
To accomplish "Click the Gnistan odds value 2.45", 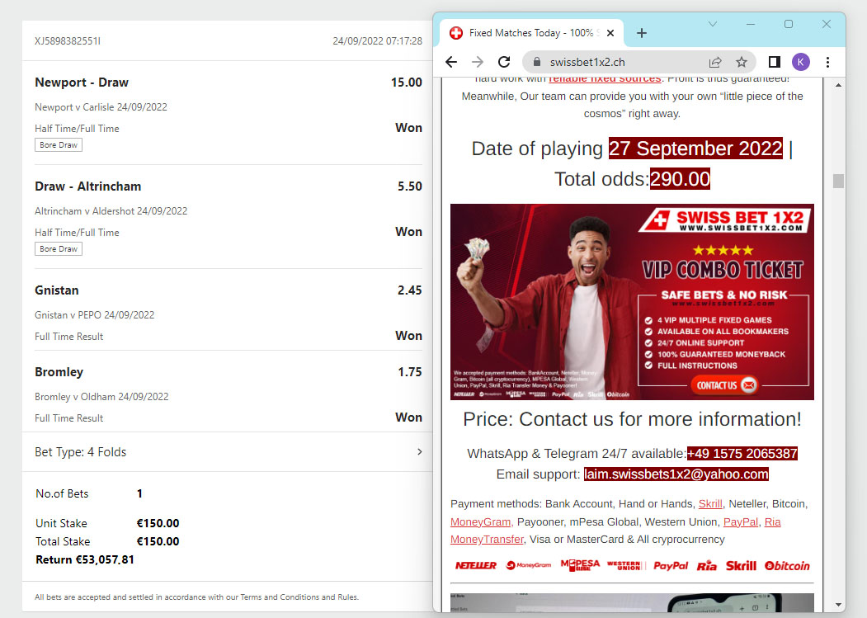I will pyautogui.click(x=410, y=290).
